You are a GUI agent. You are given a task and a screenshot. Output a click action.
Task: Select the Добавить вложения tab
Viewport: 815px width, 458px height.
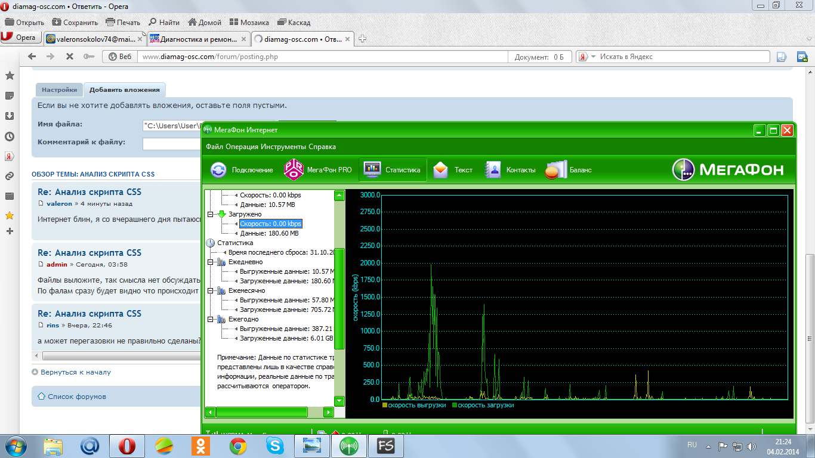(125, 89)
